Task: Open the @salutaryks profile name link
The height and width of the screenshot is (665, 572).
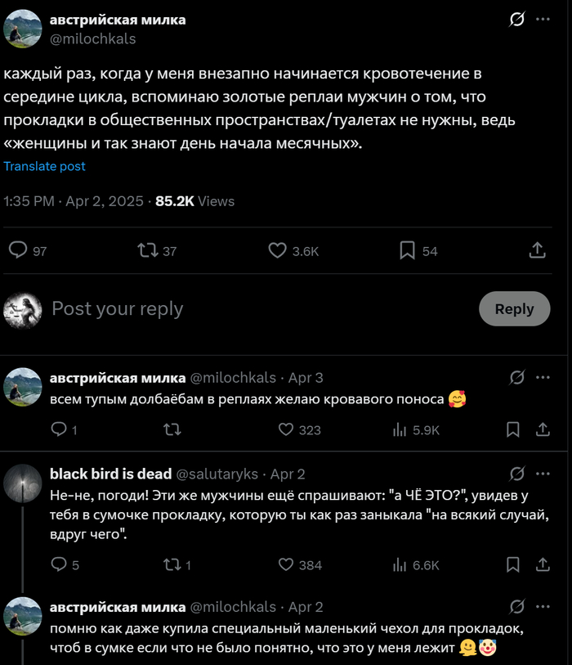Action: tap(217, 474)
